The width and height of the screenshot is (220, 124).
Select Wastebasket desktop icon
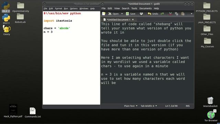click(x=210, y=102)
